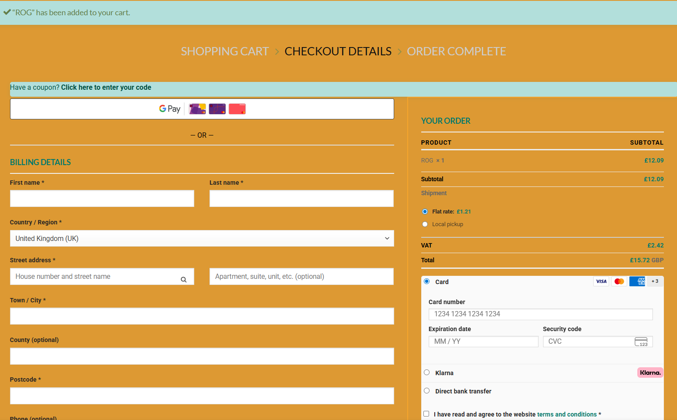This screenshot has width=677, height=420.
Task: Choose Local pickup shipping
Action: 425,224
